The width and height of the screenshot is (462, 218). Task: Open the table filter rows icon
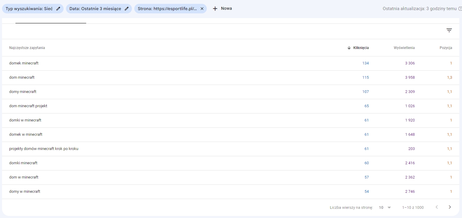(449, 30)
